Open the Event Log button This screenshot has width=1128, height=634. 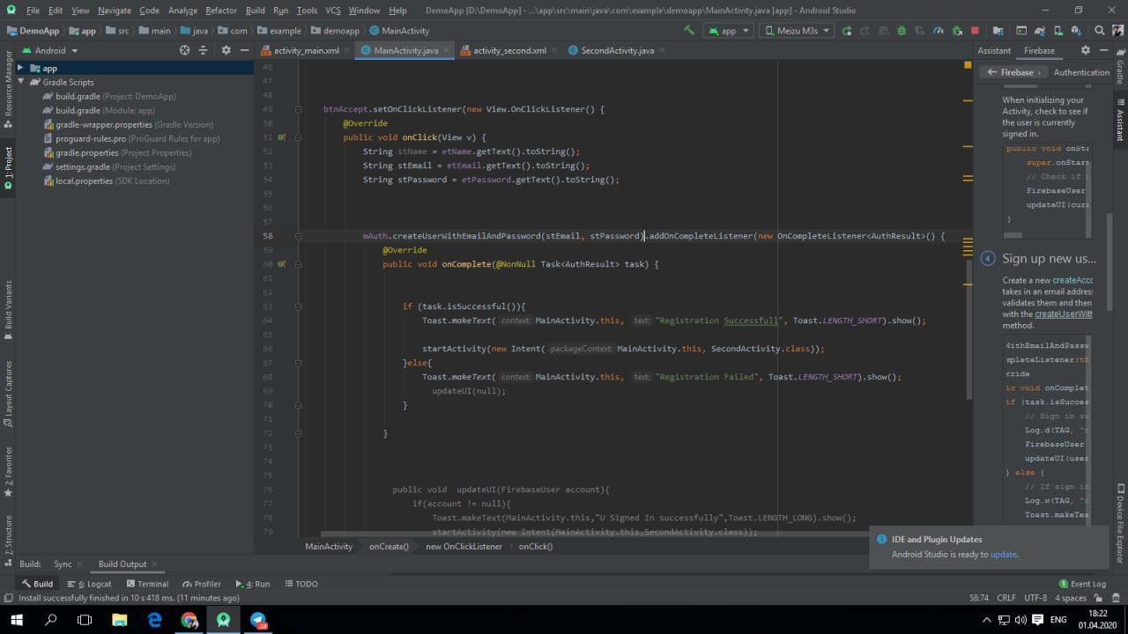click(1082, 584)
